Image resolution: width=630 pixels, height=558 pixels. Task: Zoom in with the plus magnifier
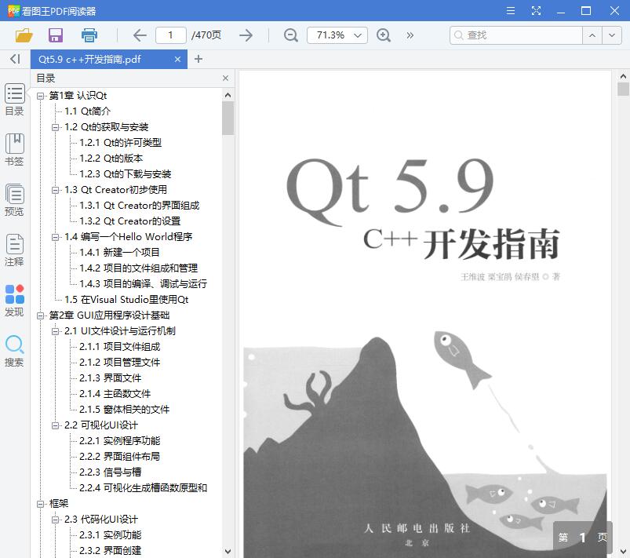384,35
